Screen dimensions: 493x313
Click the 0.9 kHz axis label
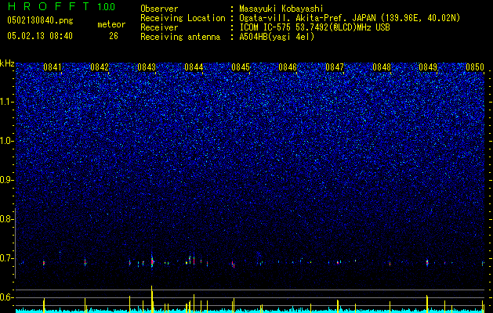coord(6,180)
